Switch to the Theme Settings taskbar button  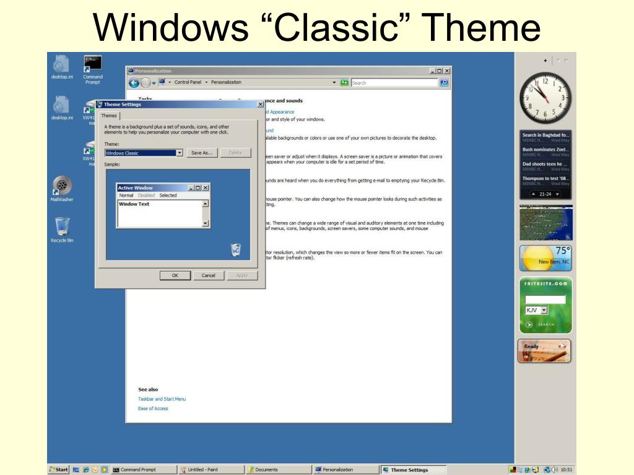[414, 470]
